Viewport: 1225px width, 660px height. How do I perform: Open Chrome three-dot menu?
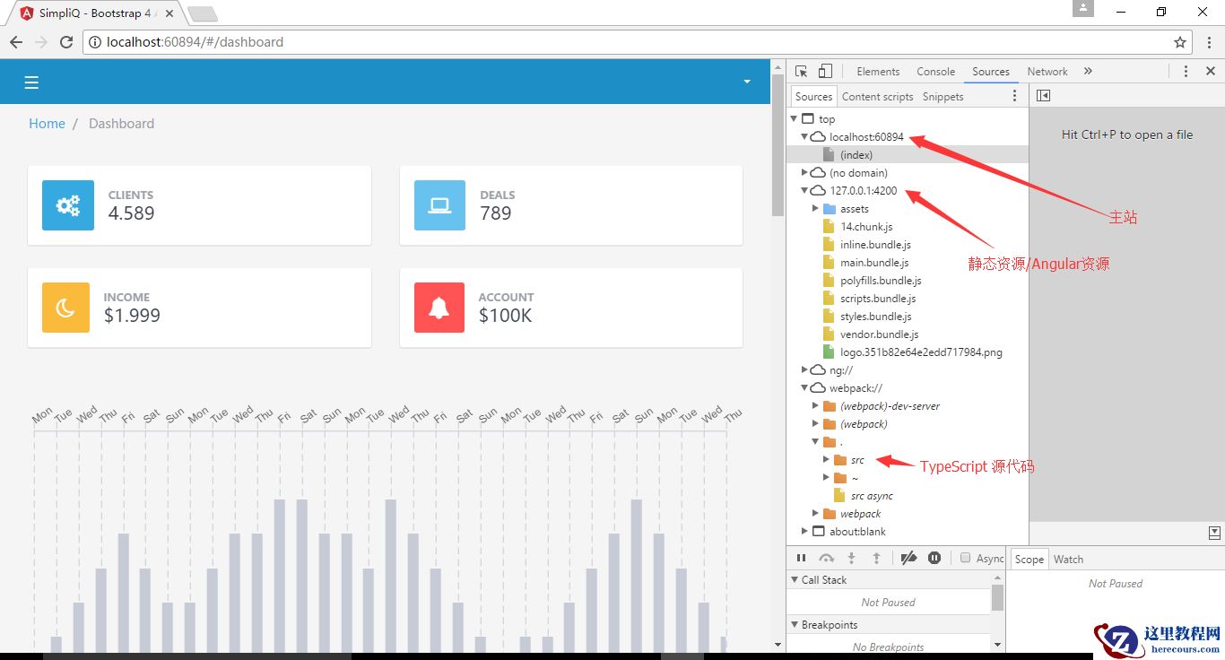click(1209, 42)
